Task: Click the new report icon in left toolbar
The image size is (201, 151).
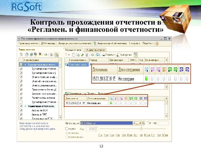Action: 21,55
